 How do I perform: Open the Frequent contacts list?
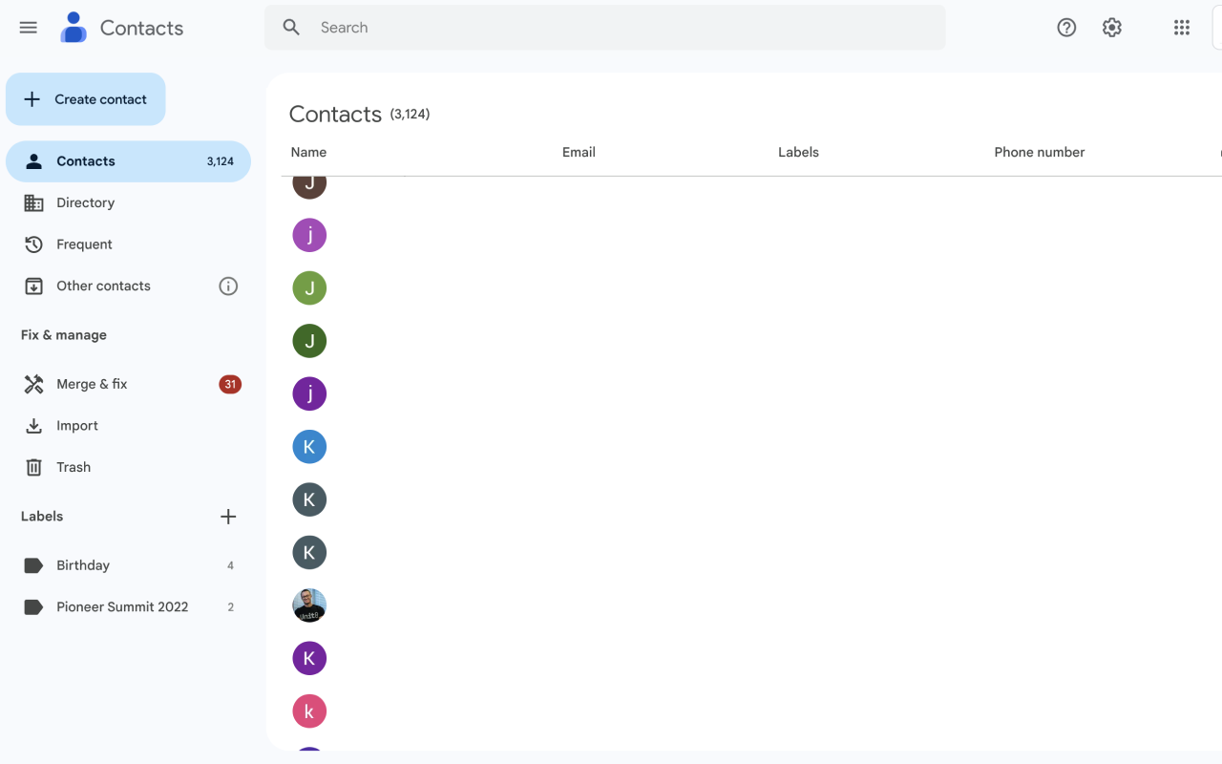[x=128, y=244]
